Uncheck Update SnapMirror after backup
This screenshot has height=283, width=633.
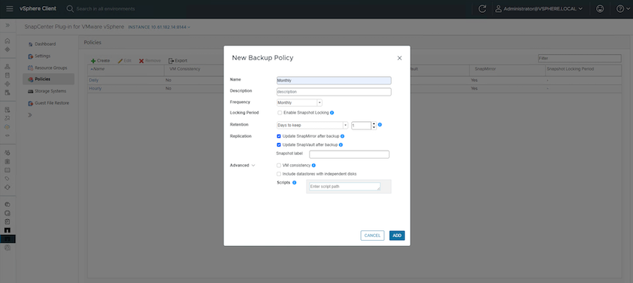[279, 136]
